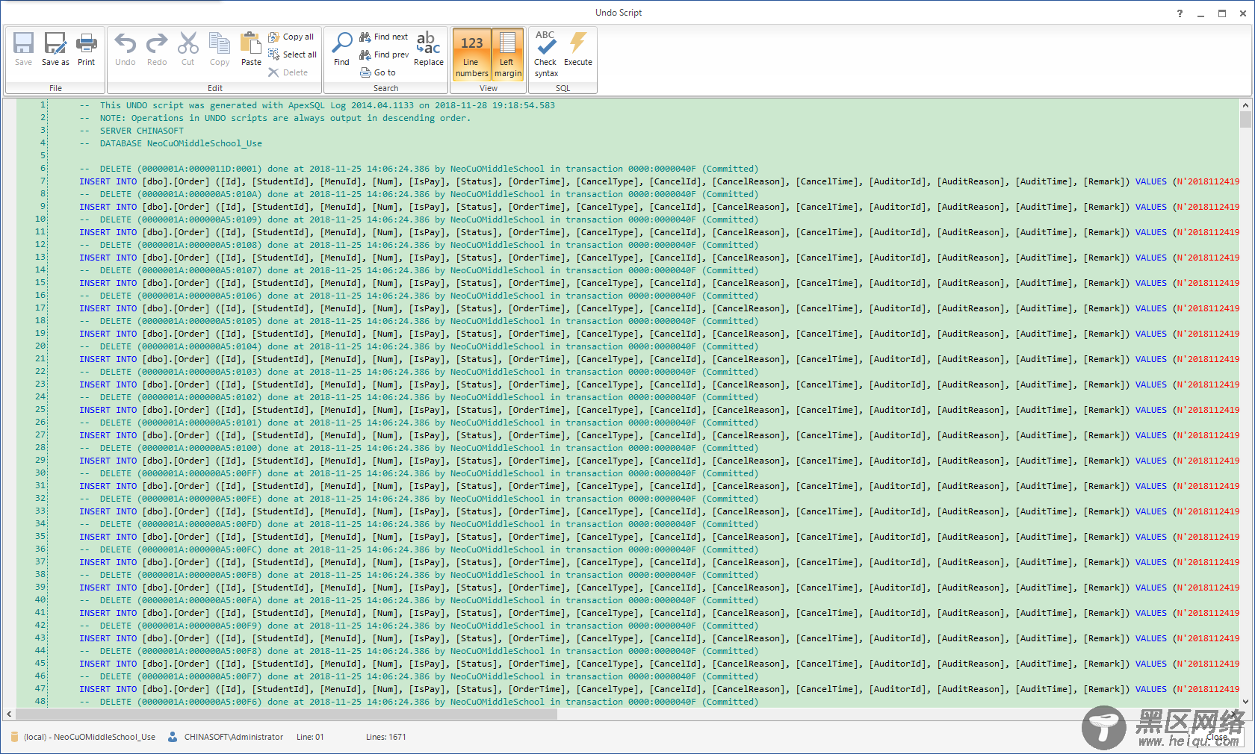Click the 'SERVER CHINASOFT' comment line
This screenshot has width=1255, height=754.
click(131, 131)
